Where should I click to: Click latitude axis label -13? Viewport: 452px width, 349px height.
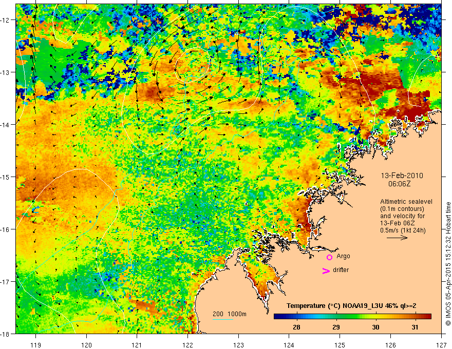(x=5, y=72)
